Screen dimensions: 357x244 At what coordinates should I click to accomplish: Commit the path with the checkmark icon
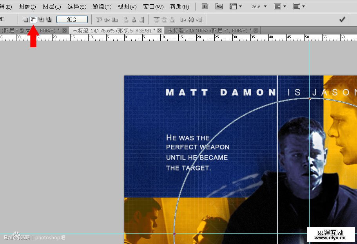coord(342,19)
